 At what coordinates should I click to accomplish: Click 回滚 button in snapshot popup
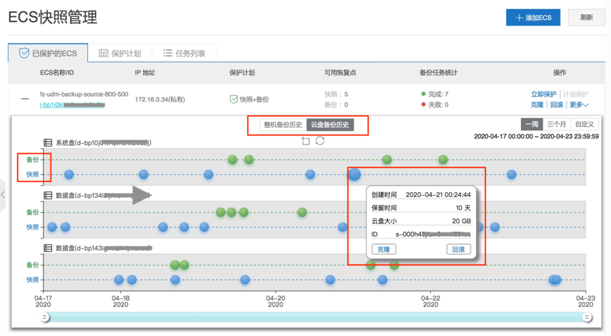[458, 249]
